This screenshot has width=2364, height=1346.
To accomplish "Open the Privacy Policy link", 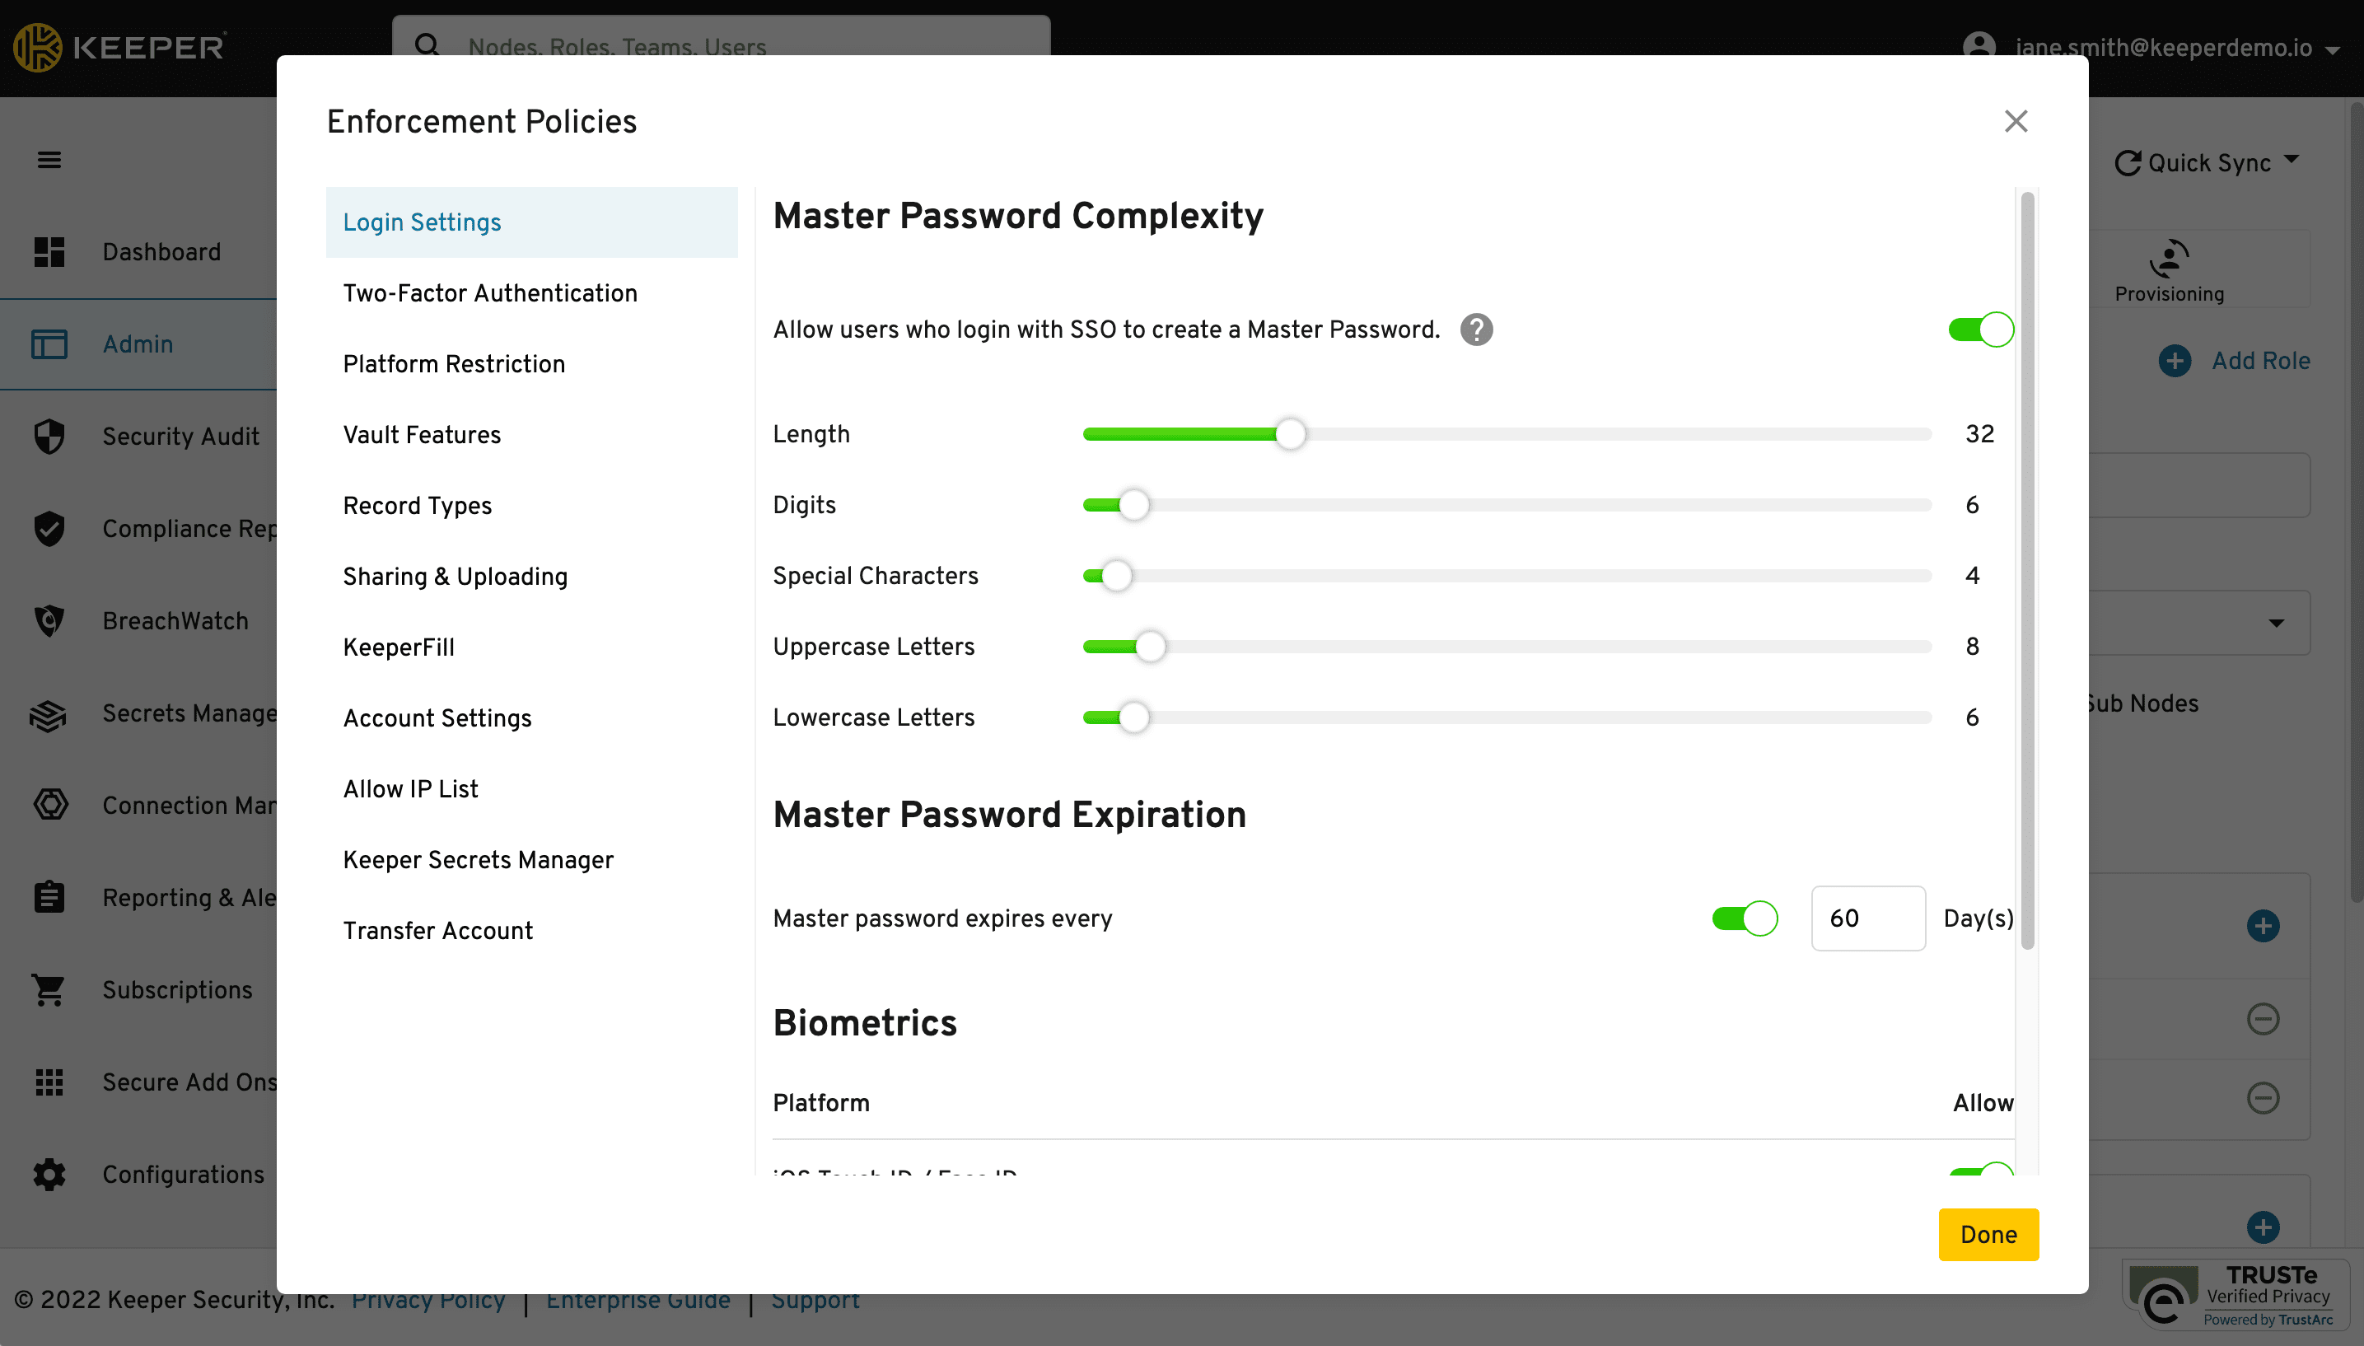I will (x=427, y=1299).
